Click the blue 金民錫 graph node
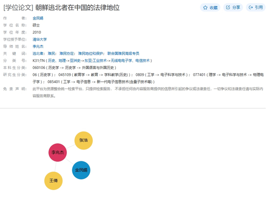Viewport: 273px width, 197px height. click(x=81, y=170)
